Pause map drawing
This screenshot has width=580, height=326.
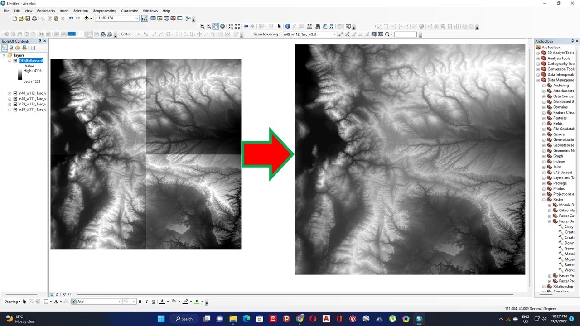[x=69, y=294]
